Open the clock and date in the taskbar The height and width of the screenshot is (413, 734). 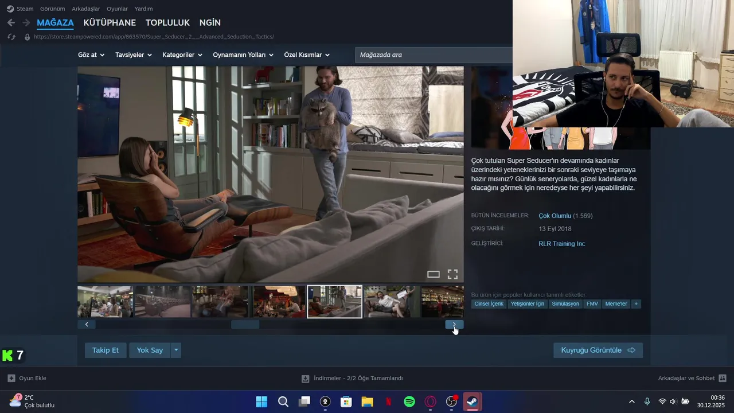pos(711,402)
